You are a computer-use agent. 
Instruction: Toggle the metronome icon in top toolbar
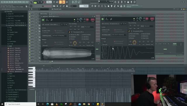point(54,2)
